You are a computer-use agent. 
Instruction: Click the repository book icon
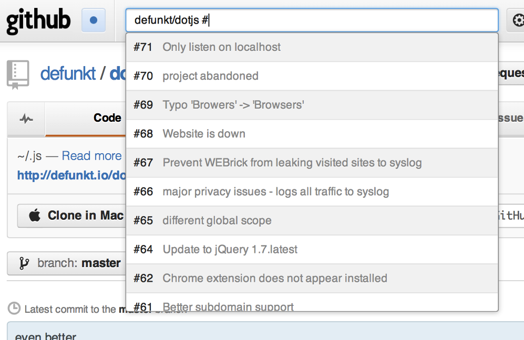(x=18, y=74)
